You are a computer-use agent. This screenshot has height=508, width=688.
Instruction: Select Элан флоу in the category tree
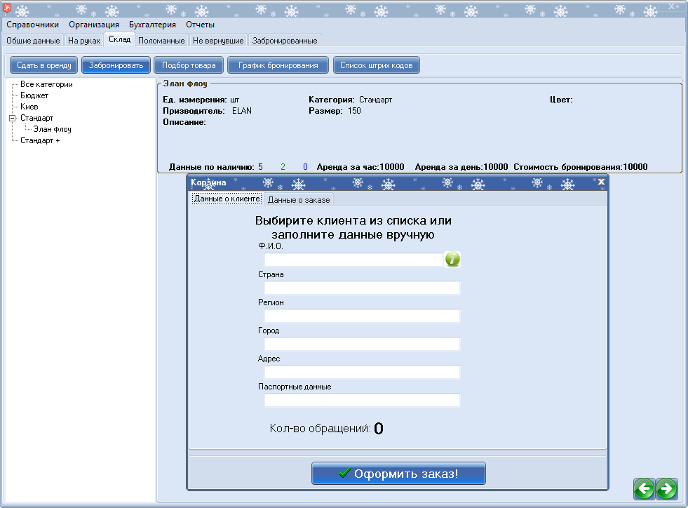click(x=52, y=129)
